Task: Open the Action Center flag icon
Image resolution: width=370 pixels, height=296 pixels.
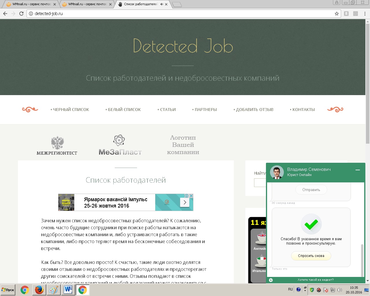Action: tap(326, 290)
